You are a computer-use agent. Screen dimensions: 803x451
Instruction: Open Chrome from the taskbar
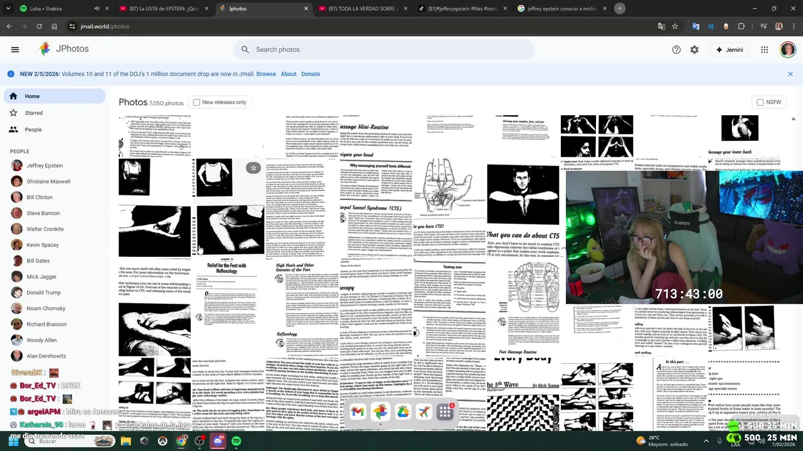[x=181, y=441]
